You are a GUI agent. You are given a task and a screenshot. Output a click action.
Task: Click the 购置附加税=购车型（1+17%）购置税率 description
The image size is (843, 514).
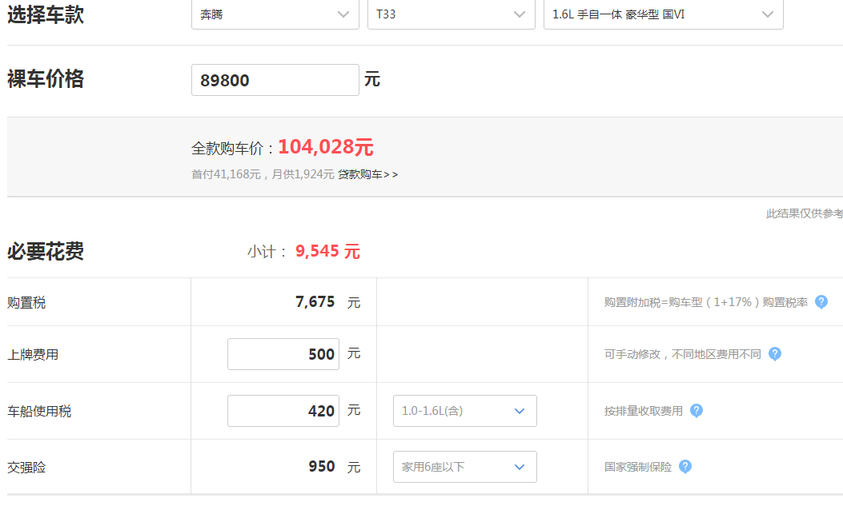pos(706,302)
